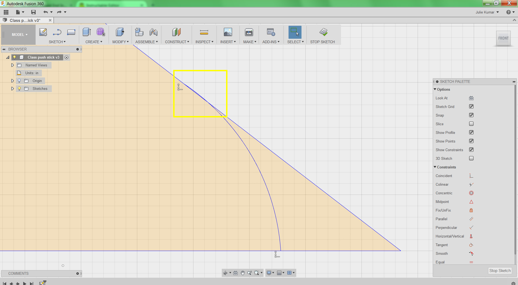
Task: Apply the Coincident constraint
Action: click(471, 176)
